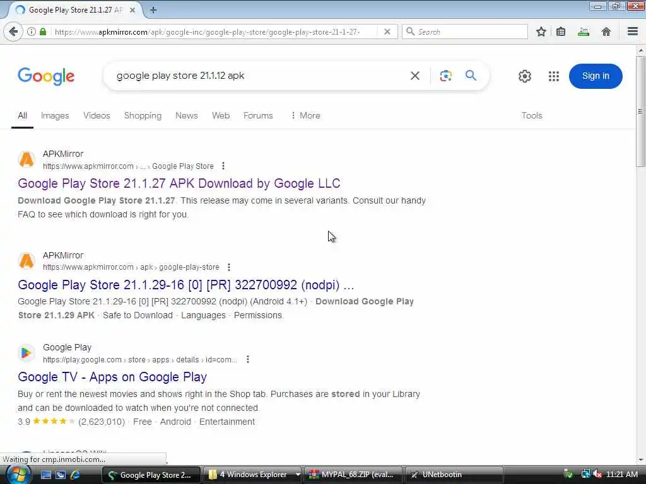Click first result's apkmirror.com breadcrumb URL
The height and width of the screenshot is (484, 646).
point(128,166)
